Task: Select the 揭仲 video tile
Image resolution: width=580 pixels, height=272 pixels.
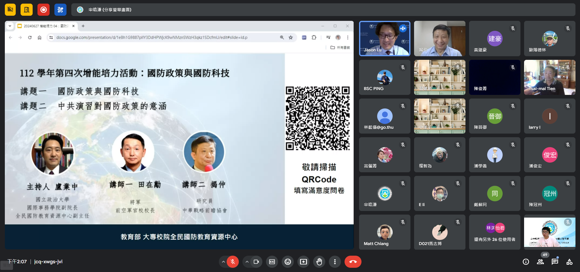Action: [x=440, y=38]
